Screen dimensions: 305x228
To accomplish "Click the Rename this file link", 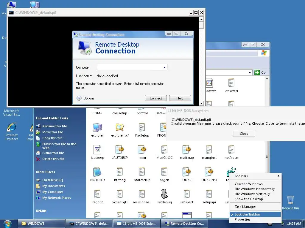I will click(55, 126).
